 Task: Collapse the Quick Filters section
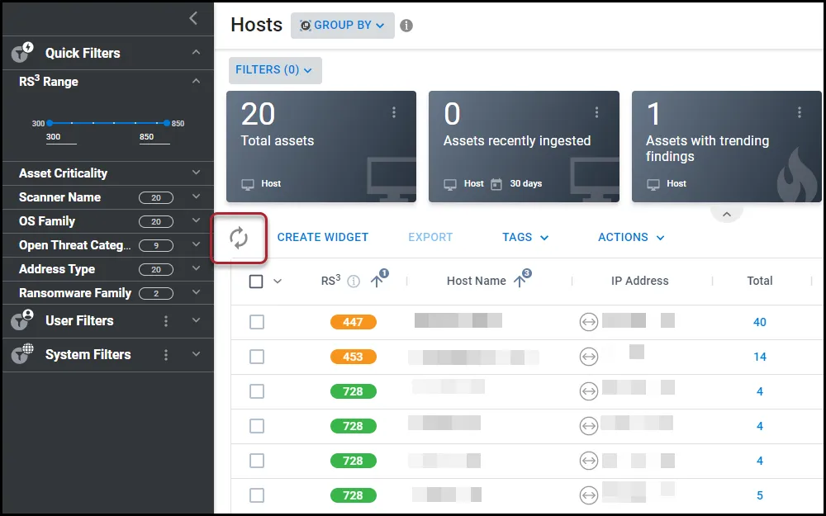pyautogui.click(x=196, y=52)
